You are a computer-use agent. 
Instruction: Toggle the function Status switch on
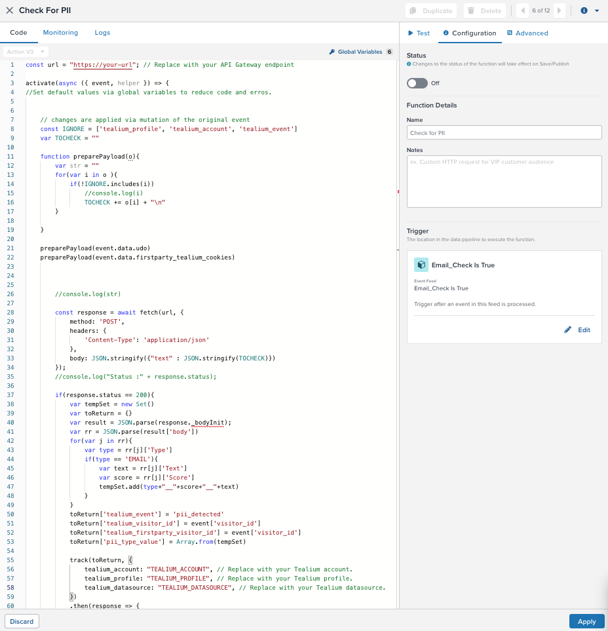417,83
